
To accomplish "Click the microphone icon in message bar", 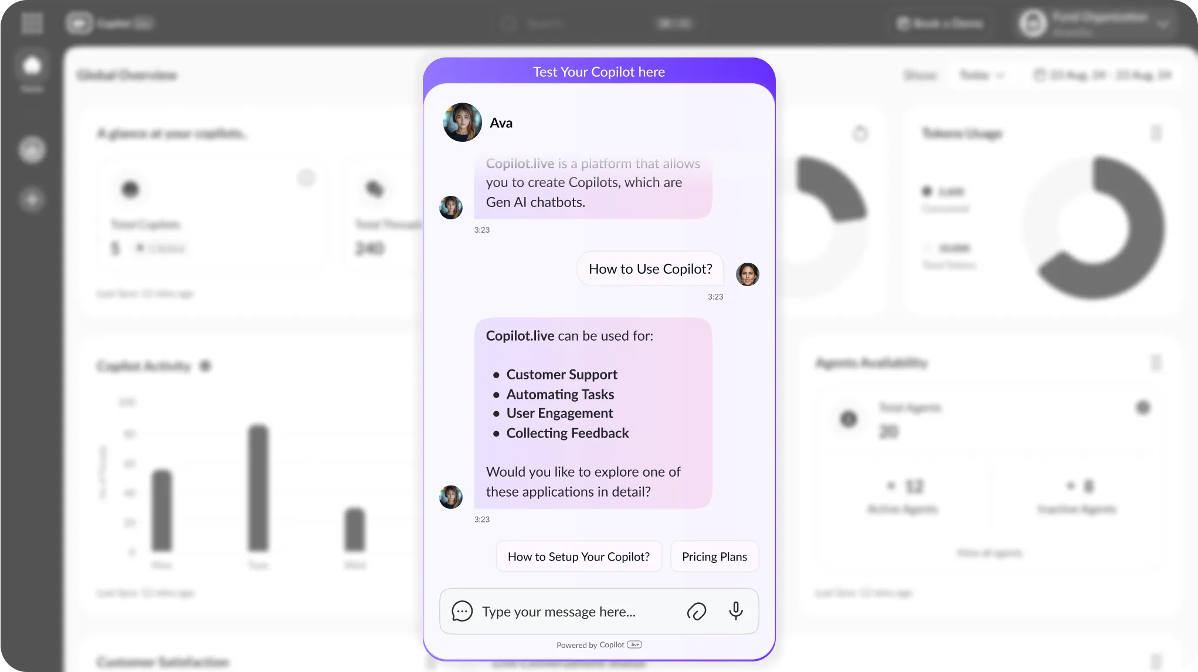I will pos(735,611).
